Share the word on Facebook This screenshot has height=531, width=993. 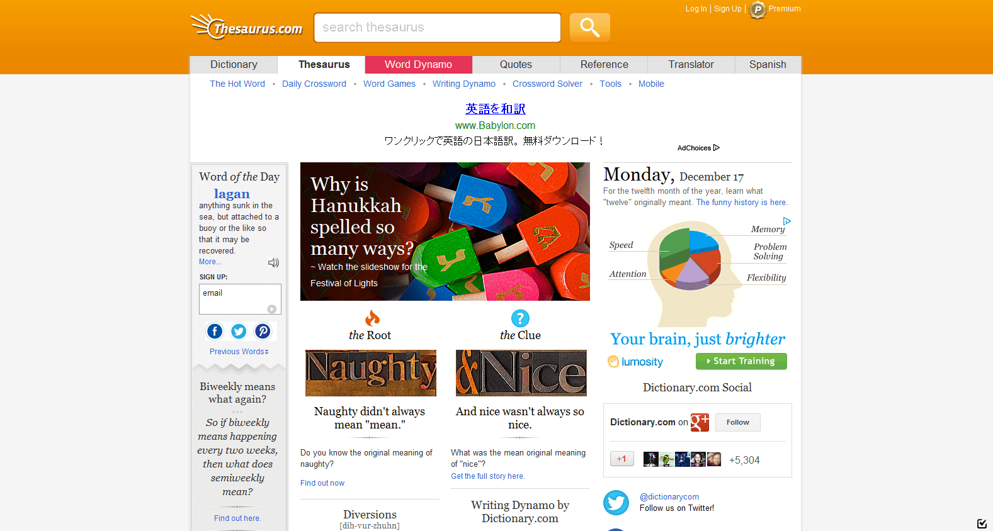(215, 332)
